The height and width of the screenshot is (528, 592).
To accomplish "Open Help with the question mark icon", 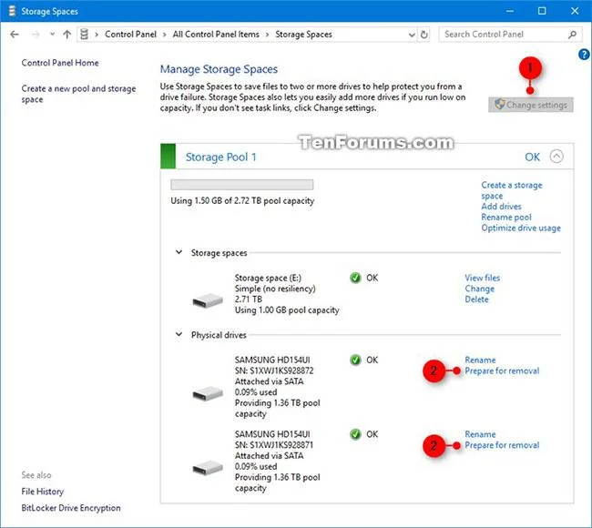I will tap(584, 55).
